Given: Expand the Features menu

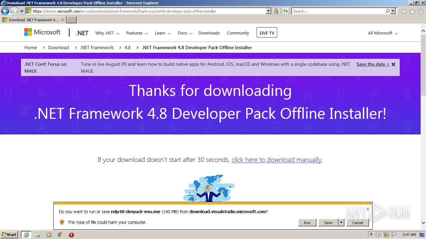Looking at the screenshot, I should click(x=137, y=33).
